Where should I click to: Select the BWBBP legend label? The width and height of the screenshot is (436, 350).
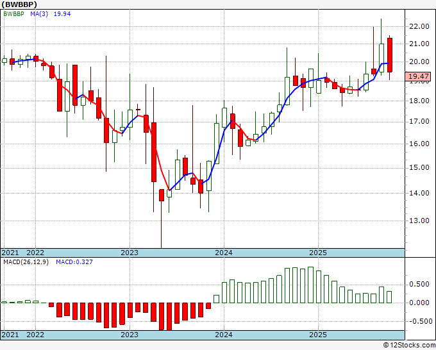(x=14, y=14)
